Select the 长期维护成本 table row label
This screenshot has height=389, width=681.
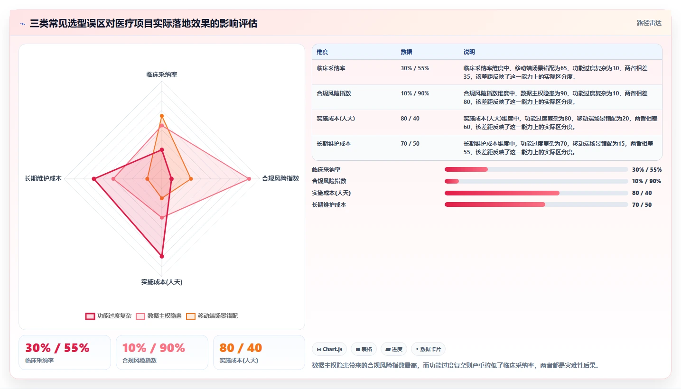334,144
